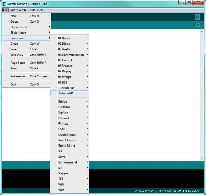Expand the Wire library examples
Image resolution: width=206 pixels, height=195 pixels.
coord(69,190)
